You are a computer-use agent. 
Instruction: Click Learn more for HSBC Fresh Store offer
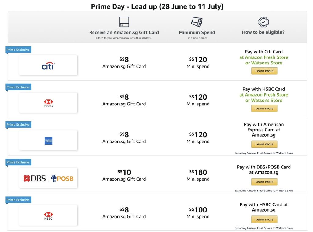pos(264,109)
